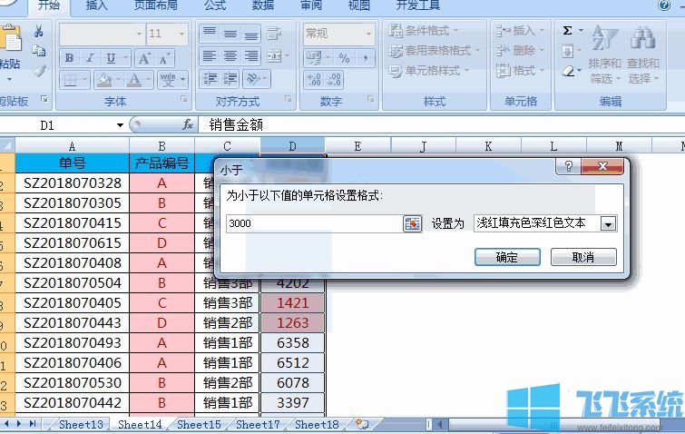Align text right

[x=250, y=56]
